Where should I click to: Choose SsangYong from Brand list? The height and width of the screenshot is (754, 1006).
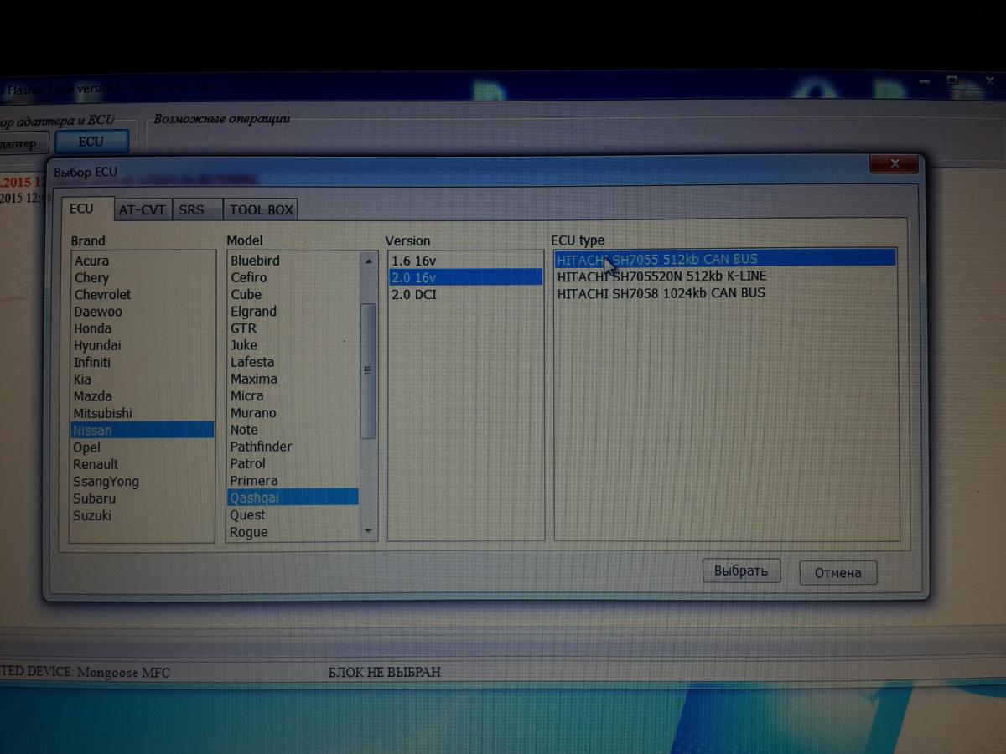coord(142,482)
